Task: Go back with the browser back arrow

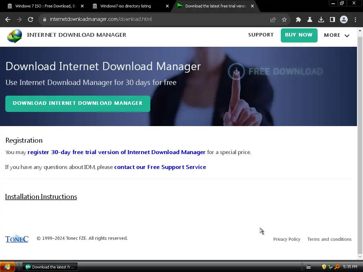Action: [x=8, y=19]
